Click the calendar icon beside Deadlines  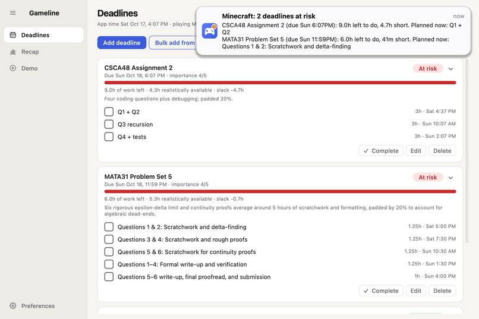pyautogui.click(x=13, y=35)
